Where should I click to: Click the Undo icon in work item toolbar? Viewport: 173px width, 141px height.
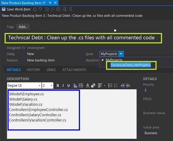(x=40, y=9)
